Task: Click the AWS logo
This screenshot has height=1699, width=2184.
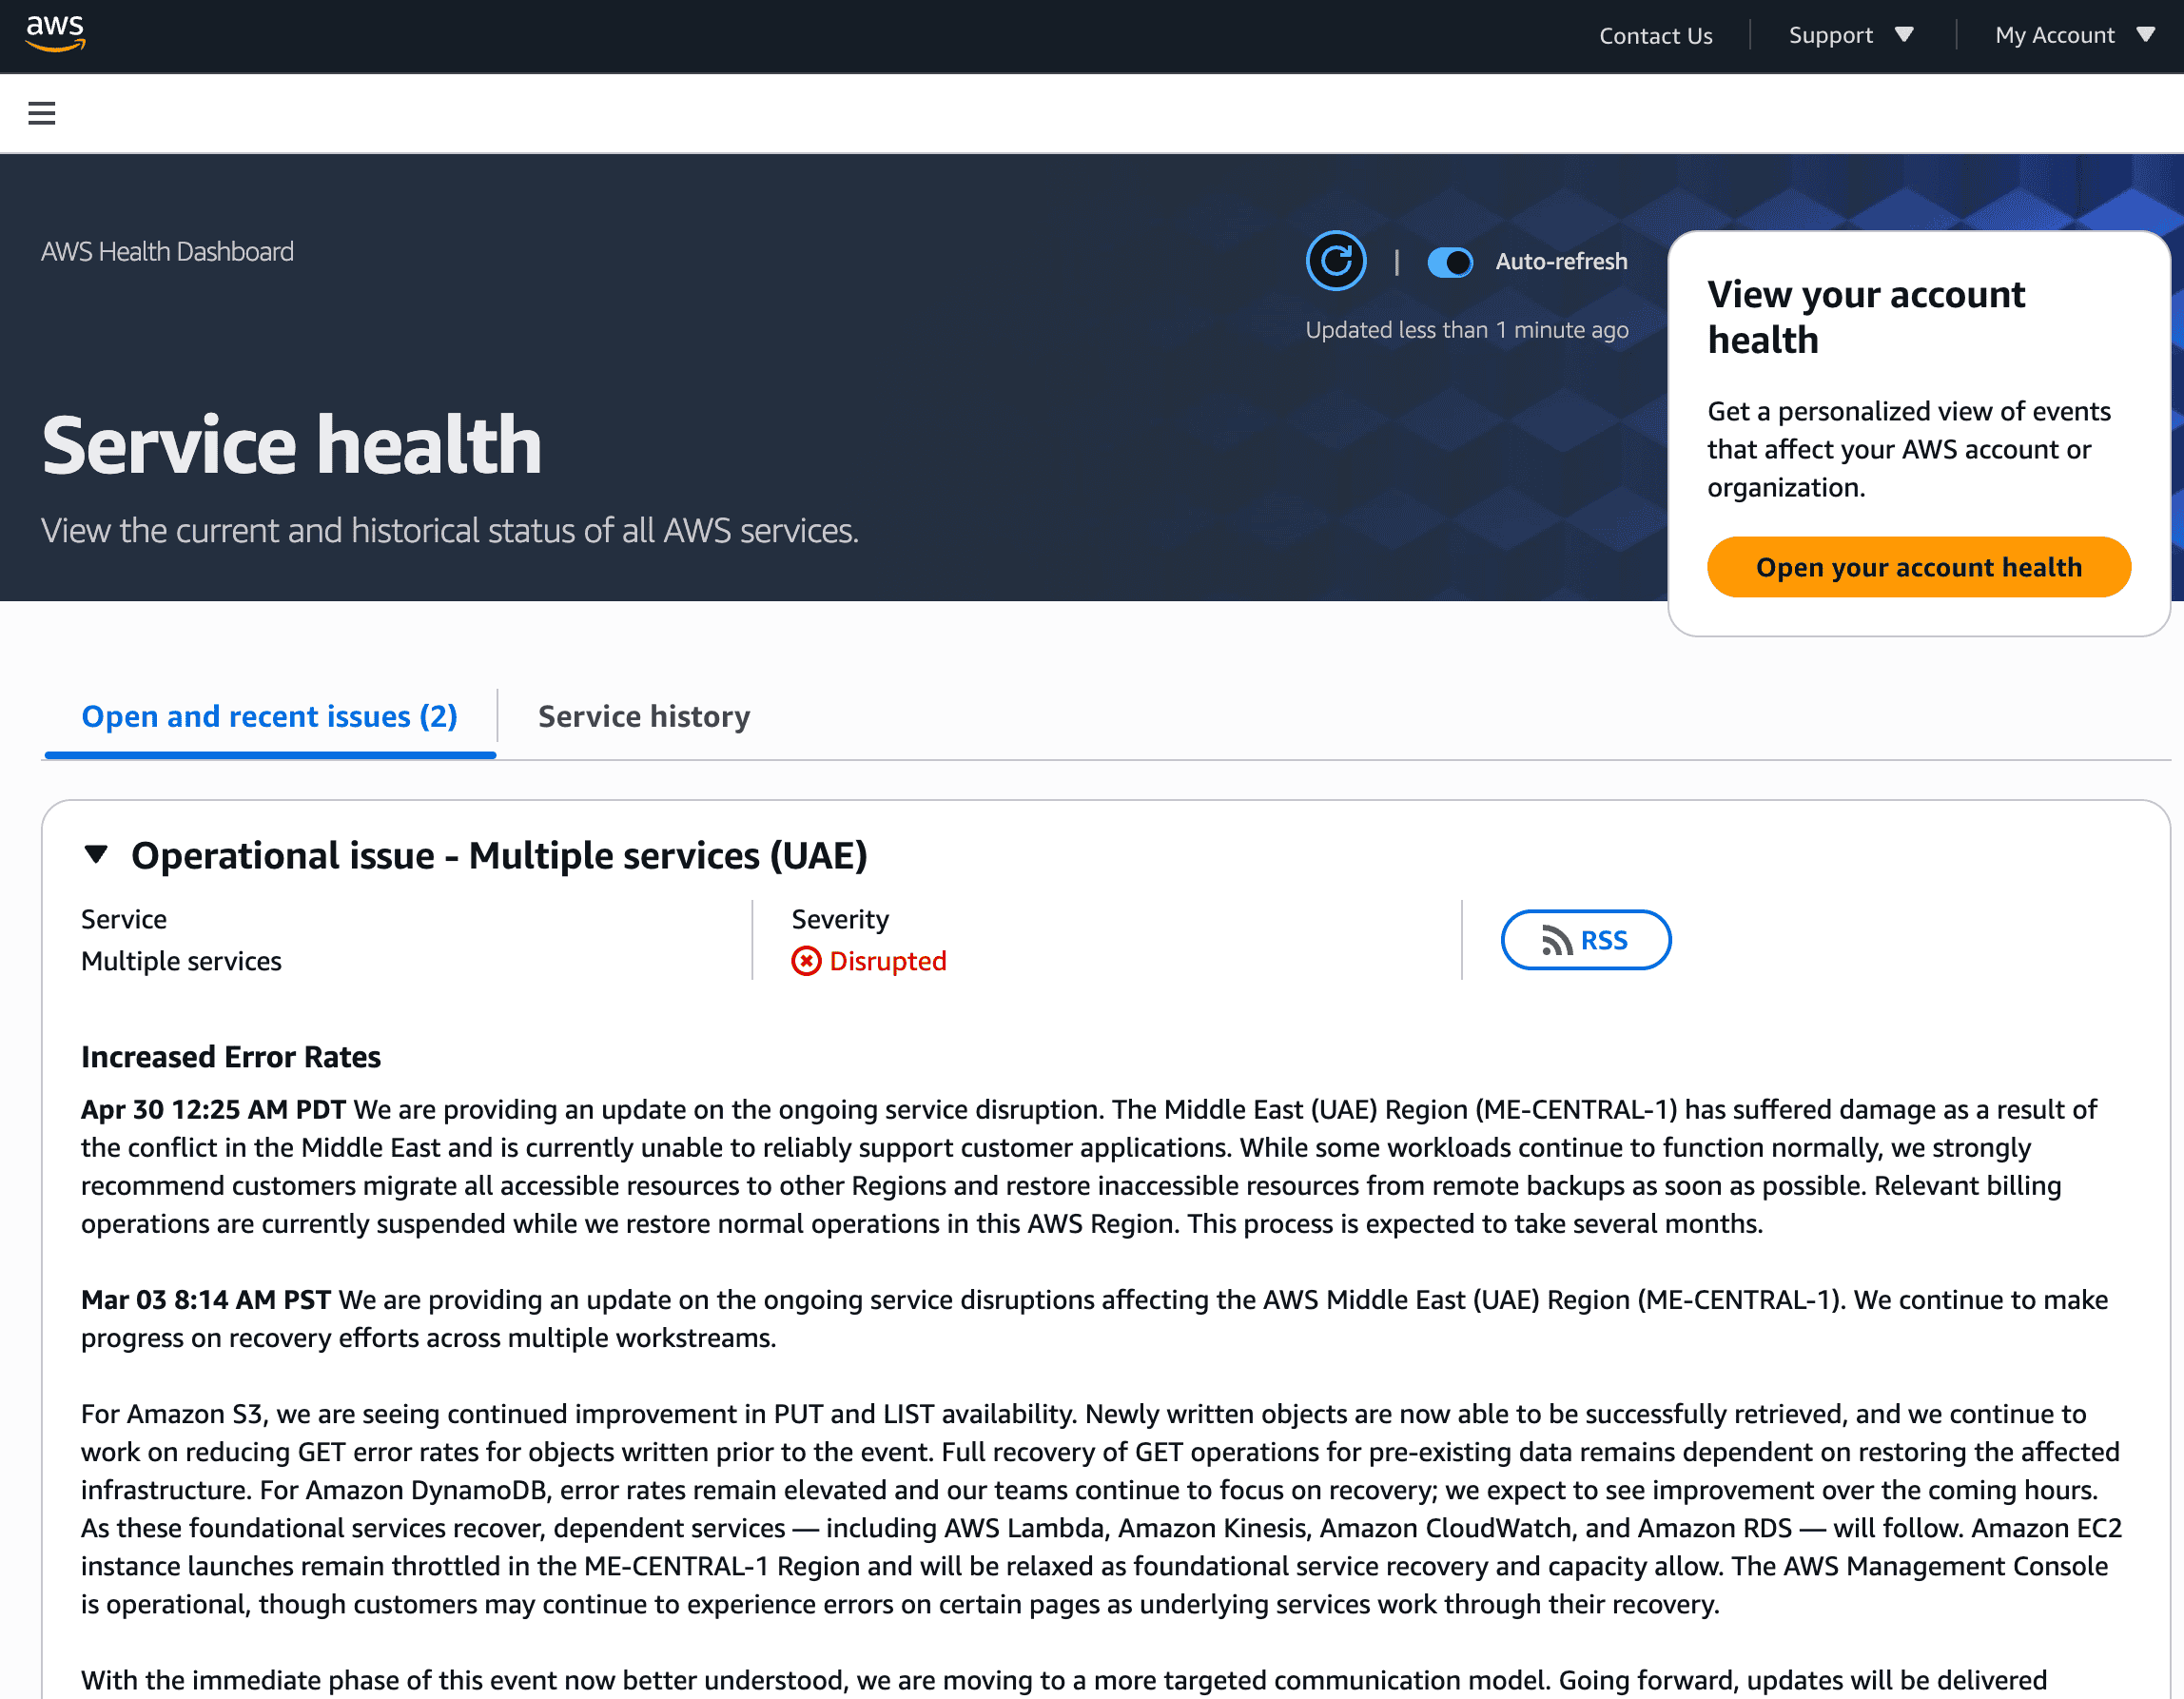Action: click(56, 33)
